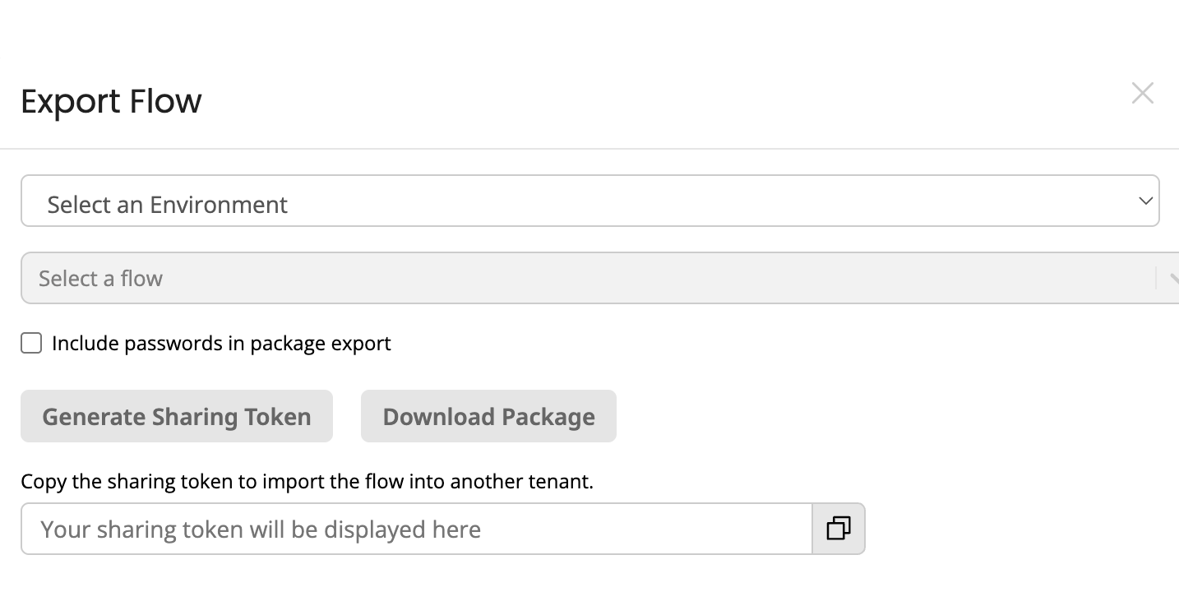This screenshot has width=1179, height=592.
Task: Click the 'Include passwords in package export' label
Action: pyautogui.click(x=221, y=343)
